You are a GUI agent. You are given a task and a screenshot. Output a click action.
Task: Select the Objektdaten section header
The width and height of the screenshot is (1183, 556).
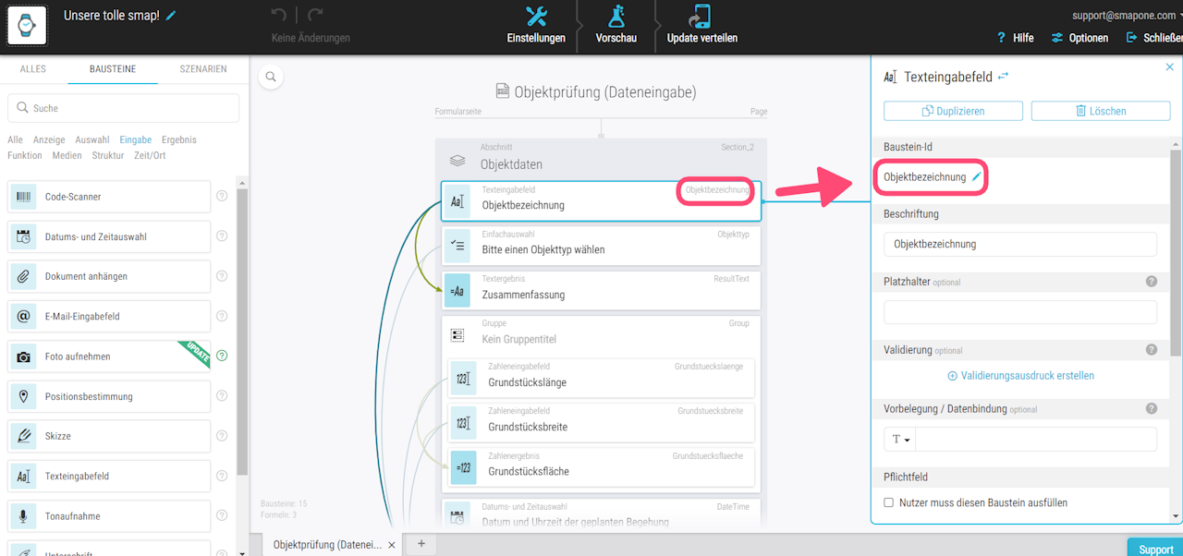[601, 158]
